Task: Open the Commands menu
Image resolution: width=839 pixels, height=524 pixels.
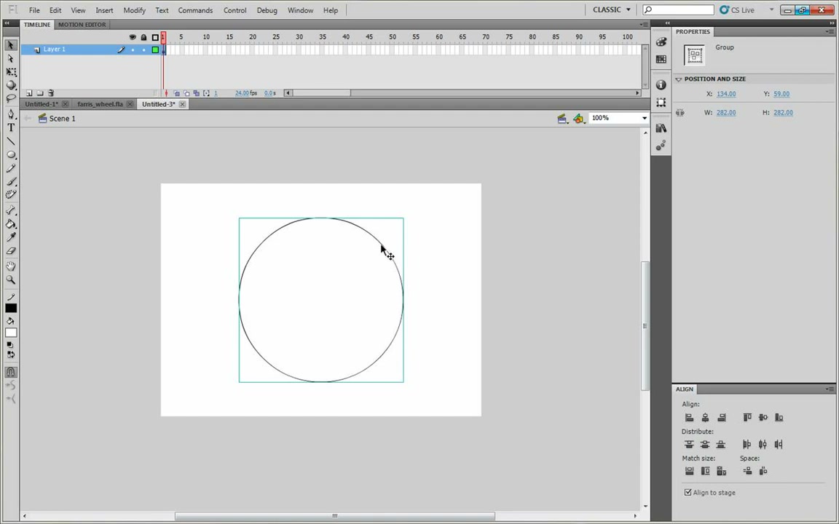Action: click(195, 10)
